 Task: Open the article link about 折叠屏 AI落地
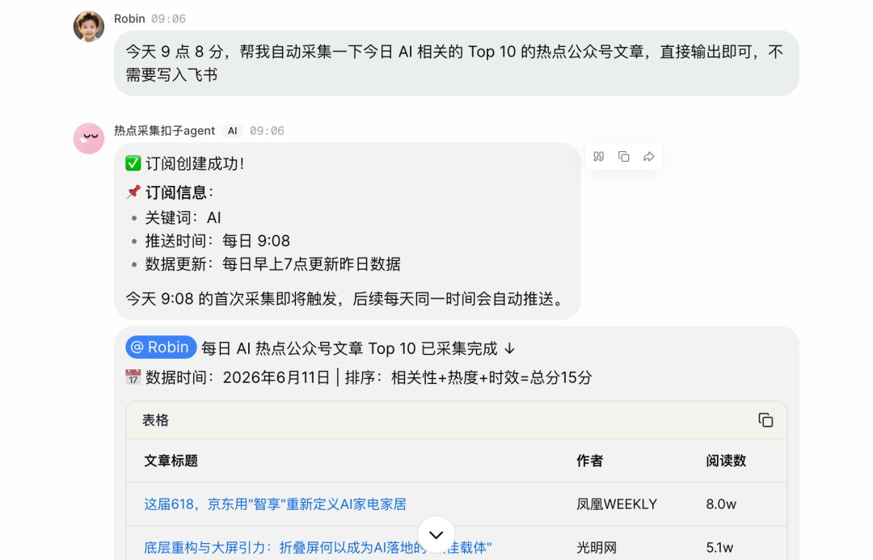[318, 548]
